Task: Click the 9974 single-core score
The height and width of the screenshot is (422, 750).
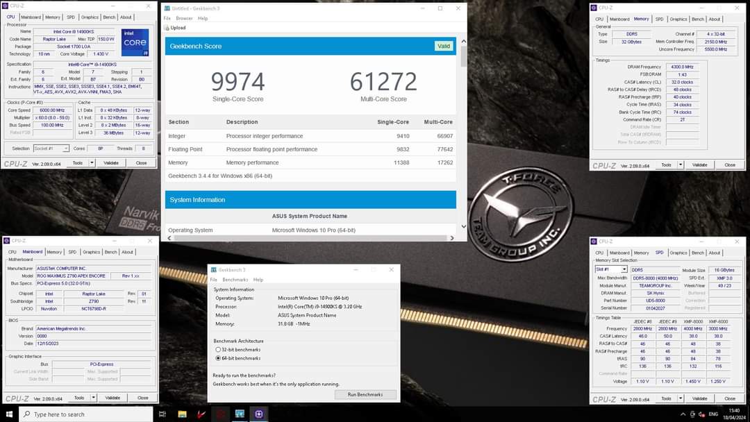Action: point(237,82)
